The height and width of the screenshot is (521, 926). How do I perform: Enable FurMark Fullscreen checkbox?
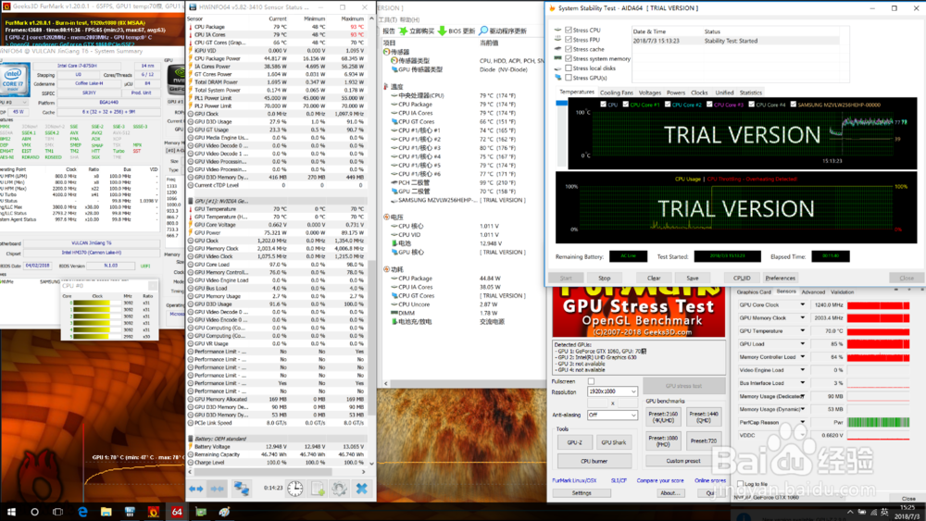coord(591,381)
